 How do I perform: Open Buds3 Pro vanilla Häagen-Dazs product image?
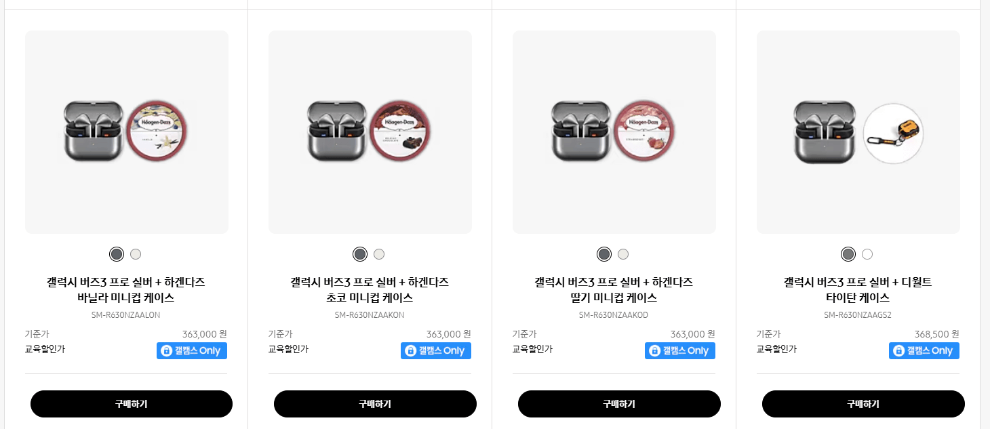[127, 132]
